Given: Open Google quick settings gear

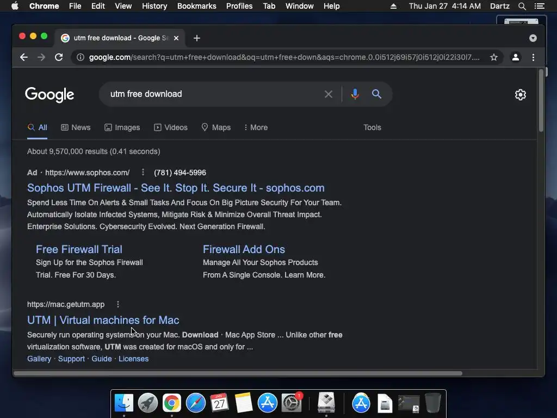Looking at the screenshot, I should (x=521, y=95).
